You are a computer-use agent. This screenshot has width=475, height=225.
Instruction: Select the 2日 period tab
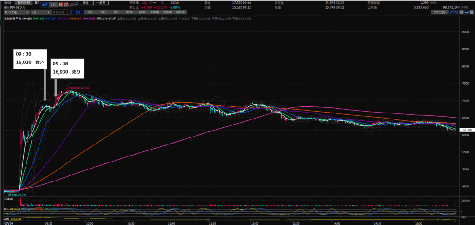(x=90, y=12)
